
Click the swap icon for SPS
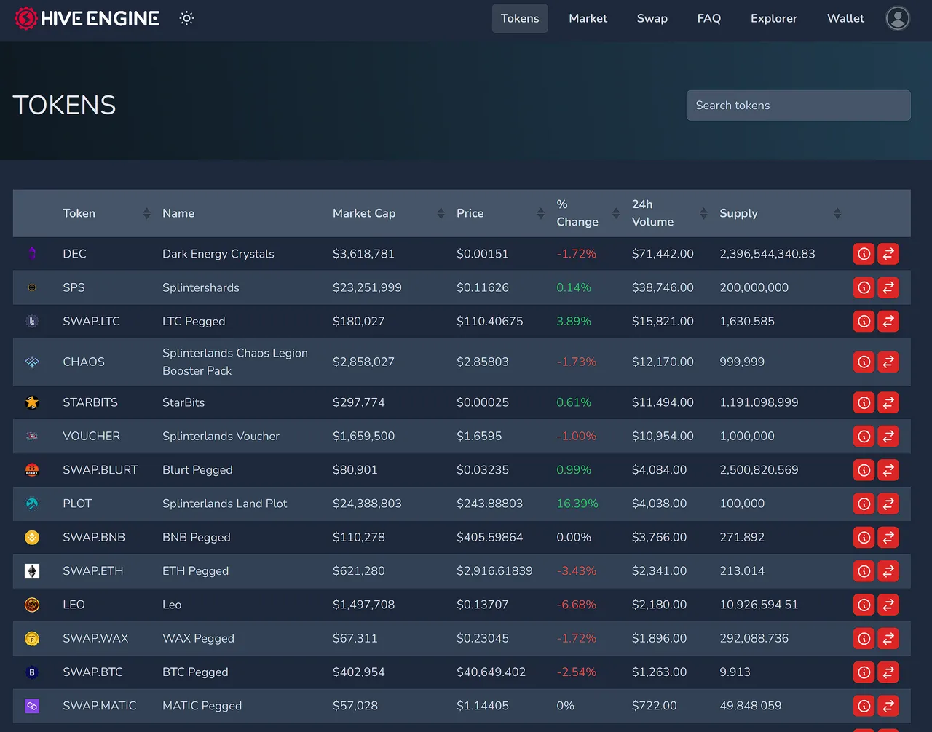(x=888, y=287)
